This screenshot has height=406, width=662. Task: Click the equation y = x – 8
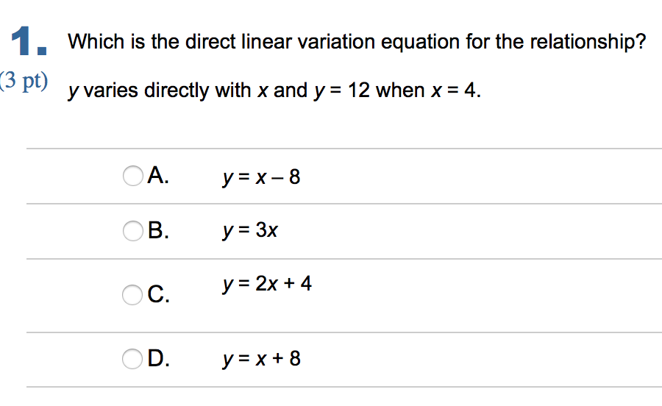pyautogui.click(x=261, y=177)
